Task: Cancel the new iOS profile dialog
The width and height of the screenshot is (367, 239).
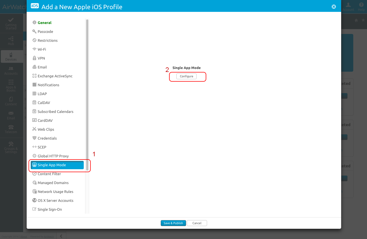Action: (197, 223)
